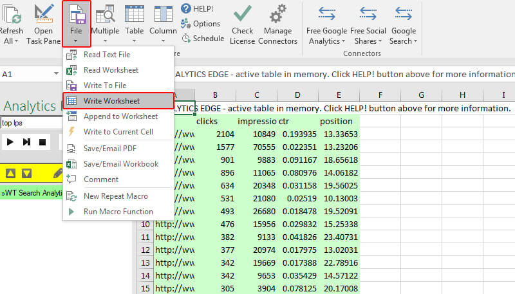The image size is (515, 294).
Task: Open Manage Connectors gears icon
Action: (x=278, y=14)
